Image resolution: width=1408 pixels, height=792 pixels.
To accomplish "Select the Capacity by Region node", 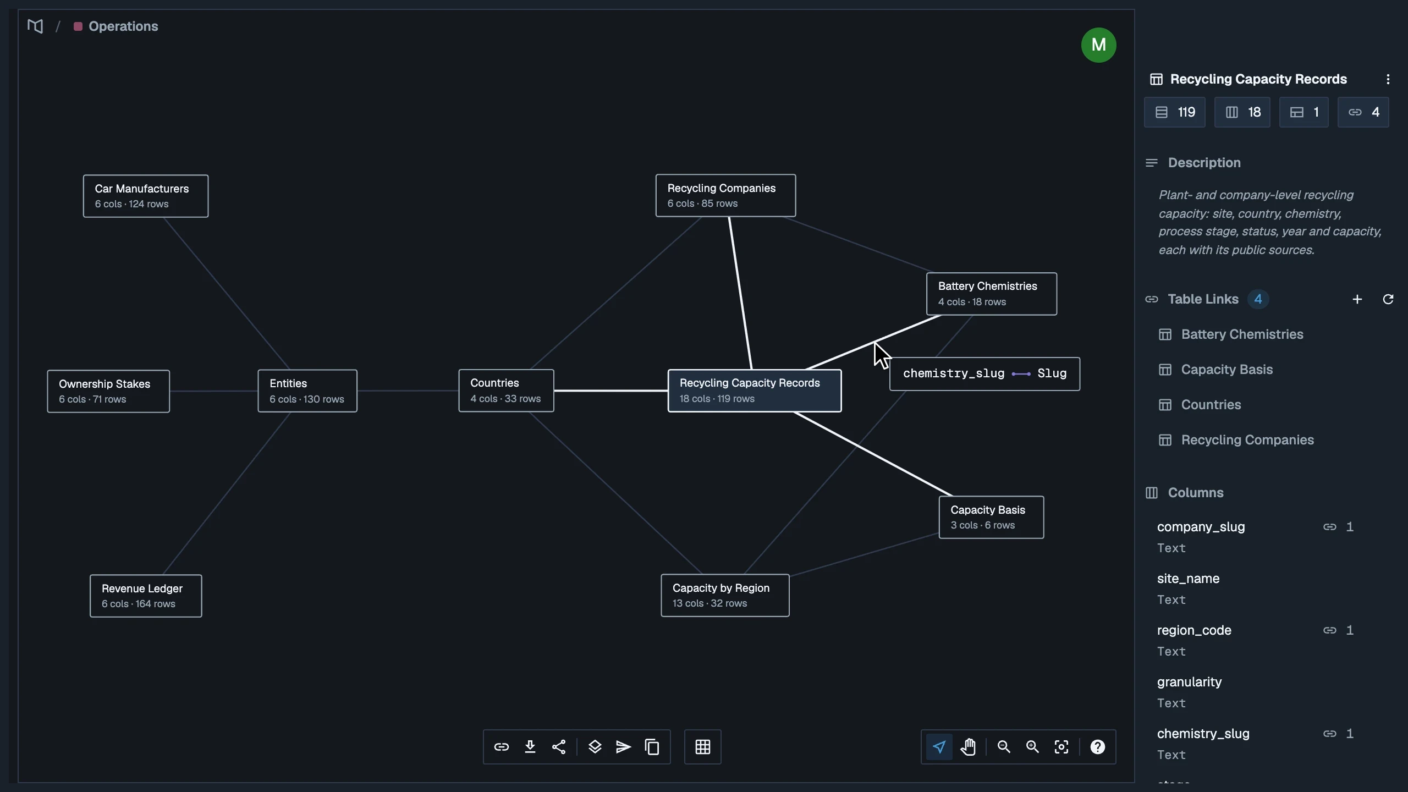I will (x=725, y=595).
